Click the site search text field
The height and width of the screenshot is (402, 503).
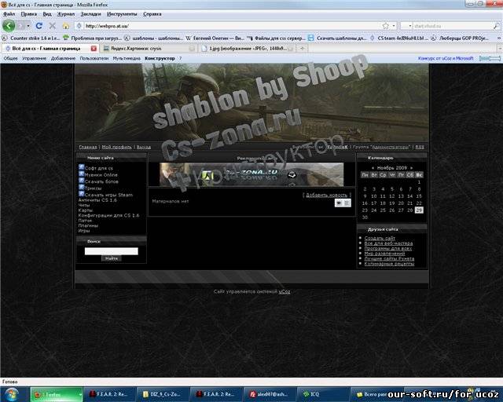(x=112, y=251)
